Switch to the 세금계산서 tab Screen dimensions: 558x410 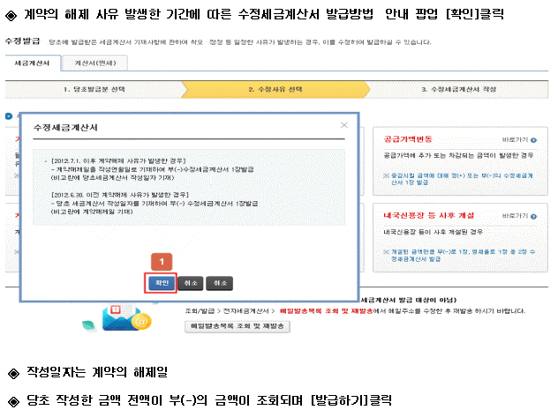pos(32,63)
